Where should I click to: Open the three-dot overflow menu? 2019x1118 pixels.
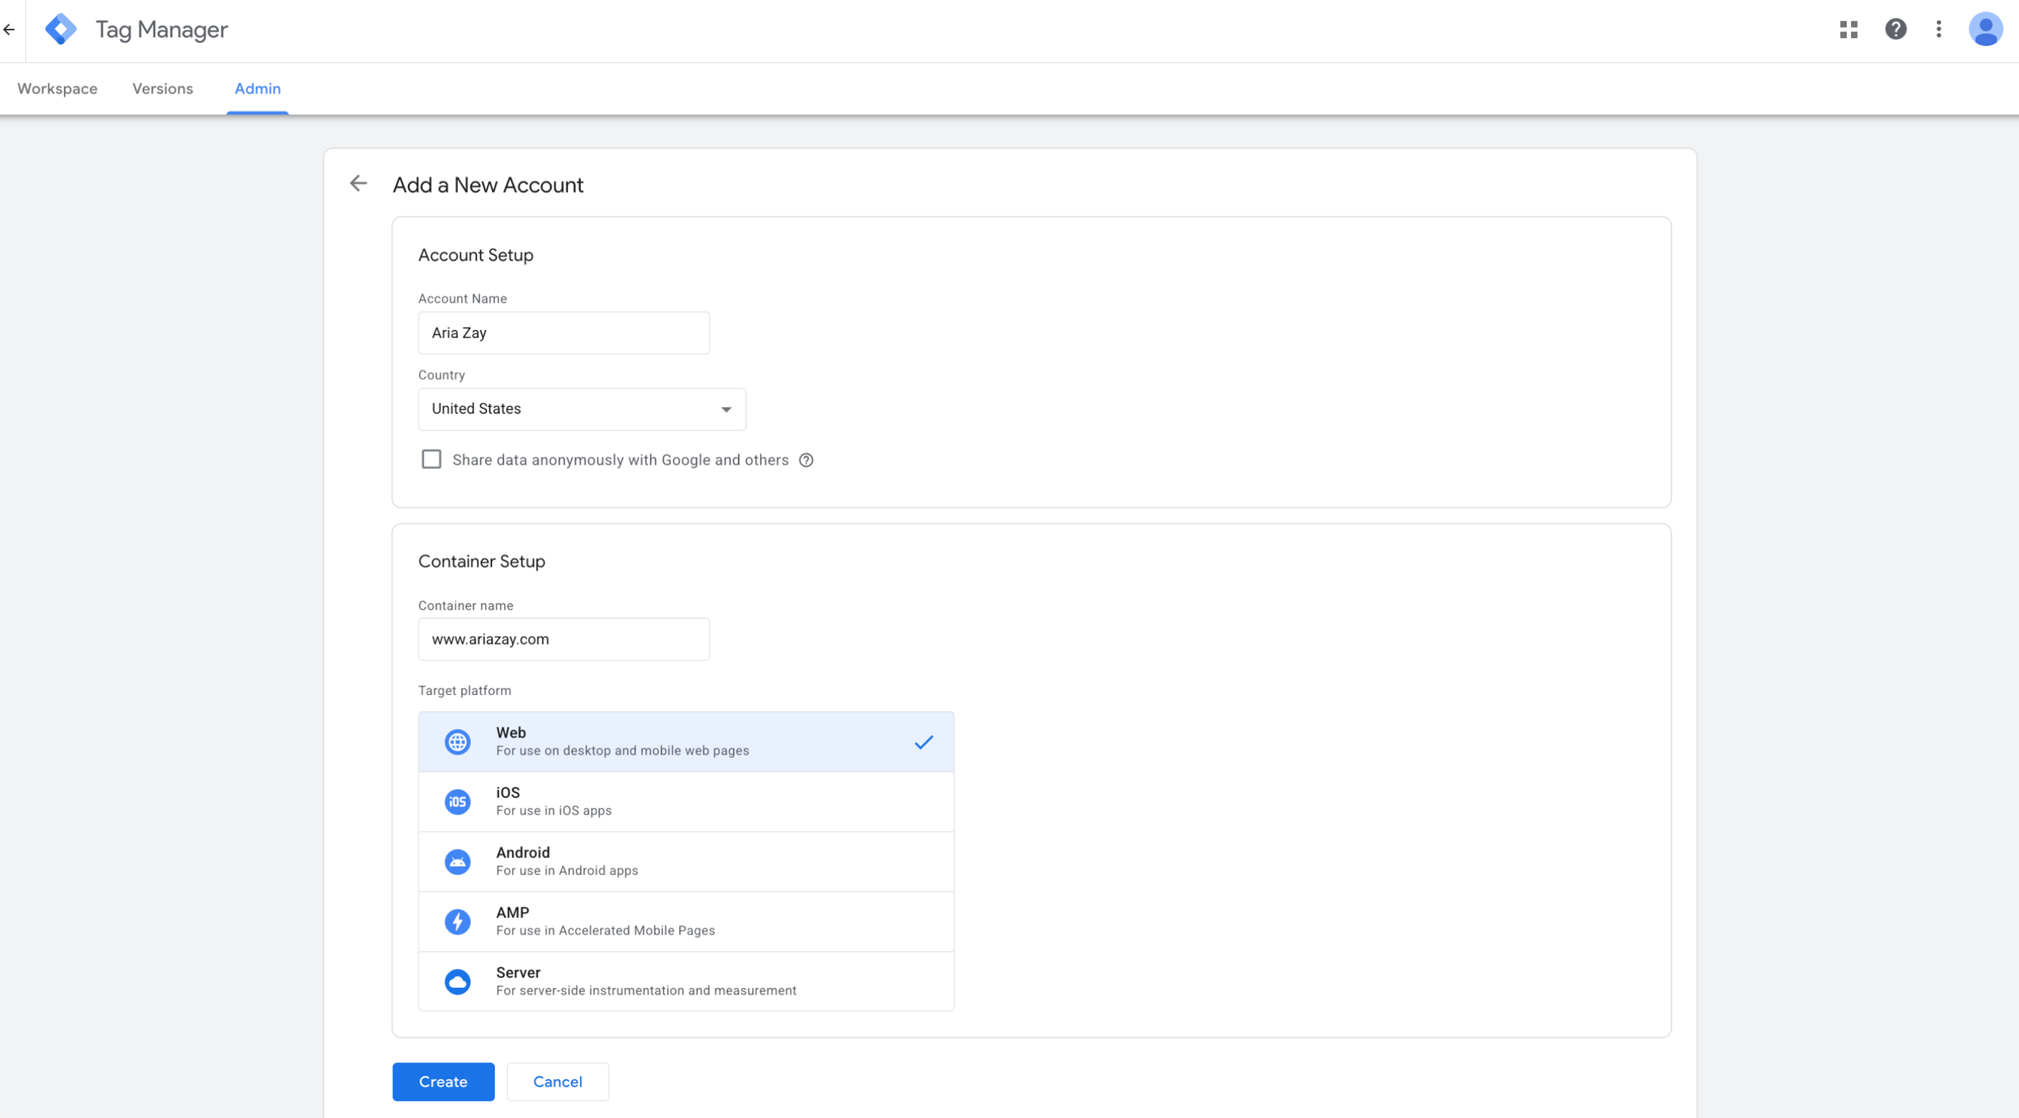(1940, 29)
